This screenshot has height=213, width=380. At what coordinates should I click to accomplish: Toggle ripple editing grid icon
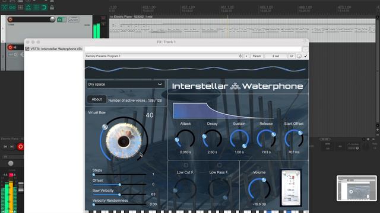[x=20, y=8]
